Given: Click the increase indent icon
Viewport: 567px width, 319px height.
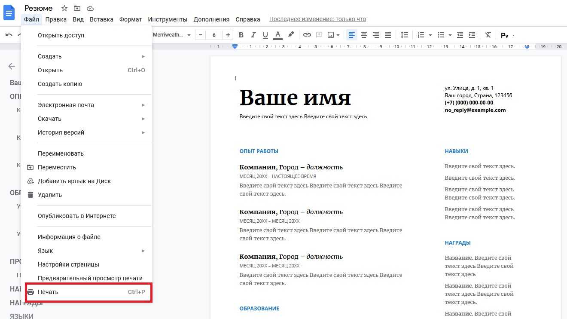Looking at the screenshot, I should pos(472,35).
